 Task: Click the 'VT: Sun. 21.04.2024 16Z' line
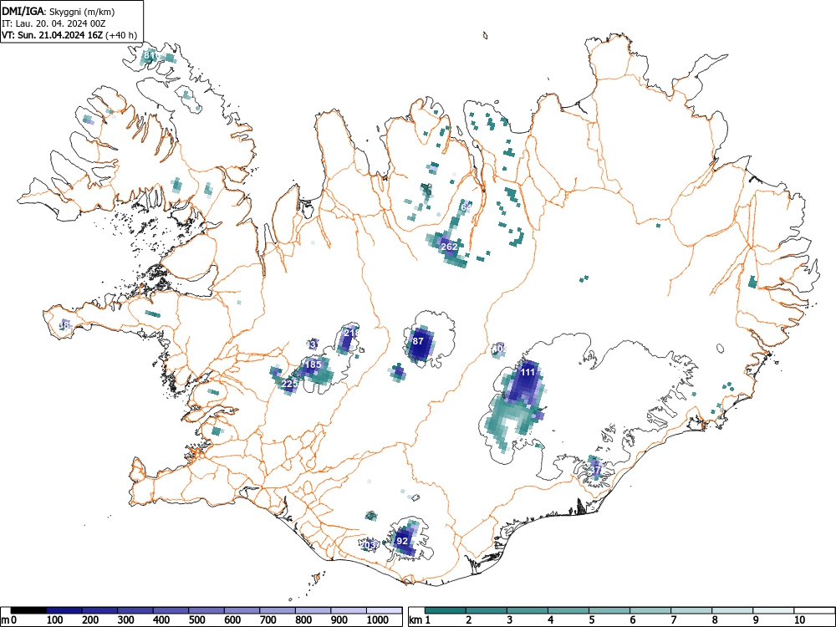[x=53, y=35]
